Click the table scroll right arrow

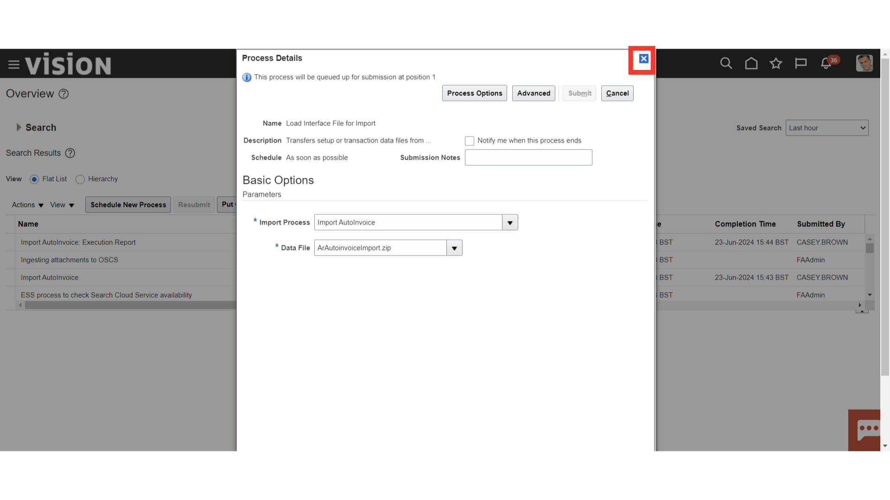pos(860,305)
